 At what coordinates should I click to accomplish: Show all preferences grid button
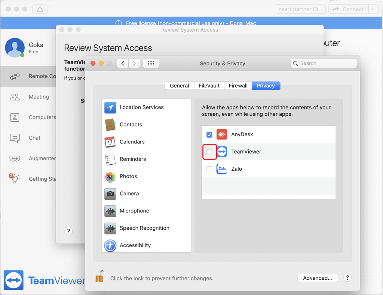[x=151, y=63]
